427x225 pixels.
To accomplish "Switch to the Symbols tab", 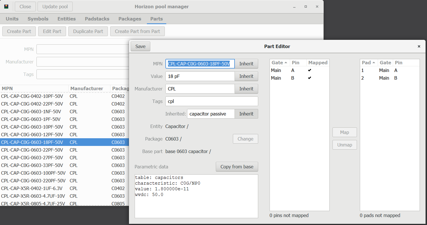I will (x=38, y=19).
